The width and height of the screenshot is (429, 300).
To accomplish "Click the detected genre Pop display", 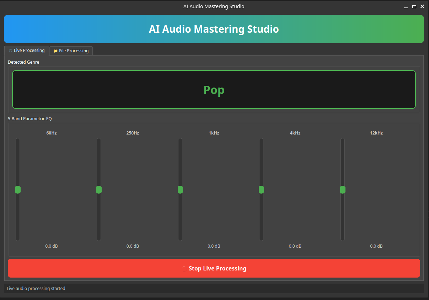I will 214,90.
